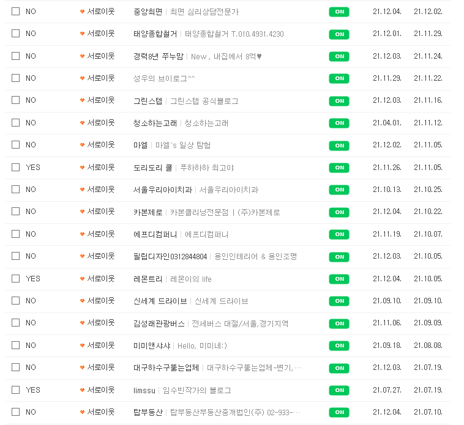The height and width of the screenshot is (425, 464).
Task: Click the YES text in limssu row
Action: 33,390
